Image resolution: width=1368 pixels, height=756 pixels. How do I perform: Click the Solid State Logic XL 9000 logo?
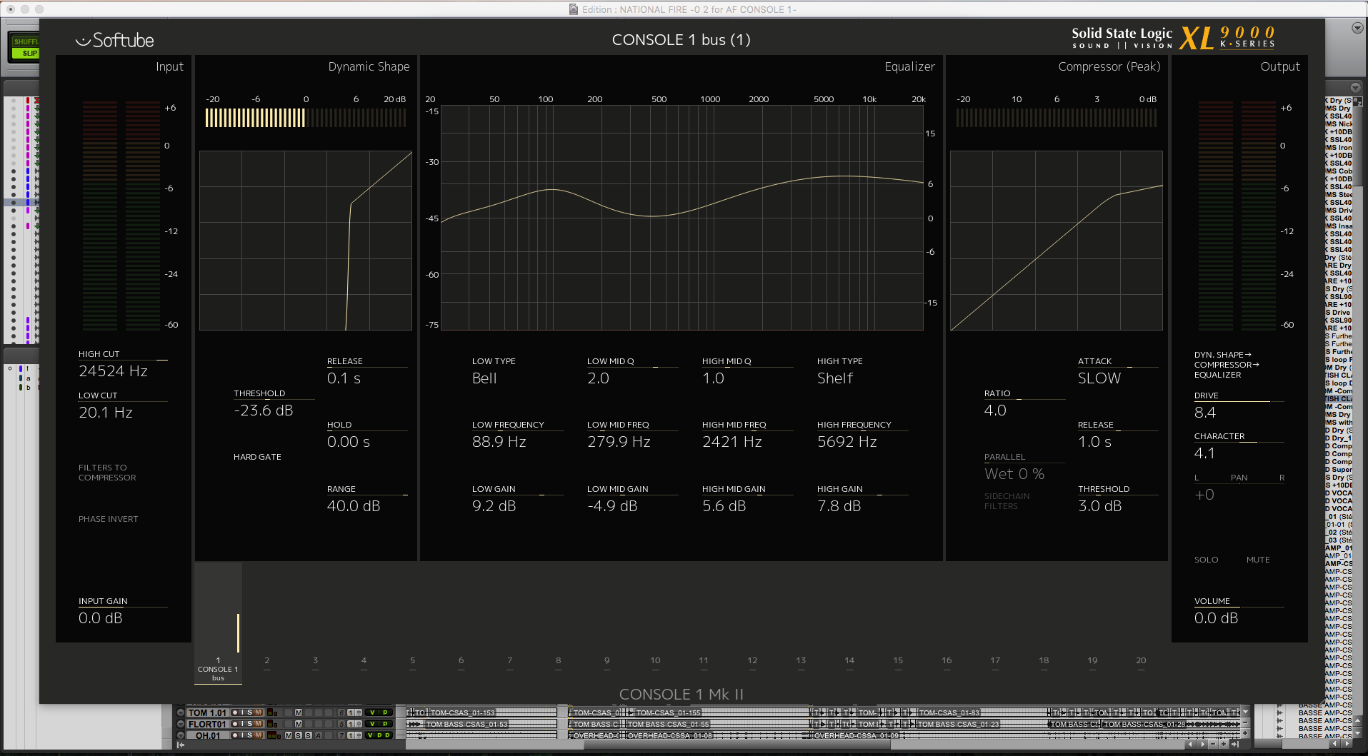(x=1172, y=38)
